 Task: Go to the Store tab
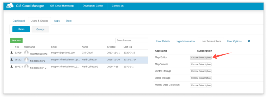pyautogui.click(x=69, y=21)
